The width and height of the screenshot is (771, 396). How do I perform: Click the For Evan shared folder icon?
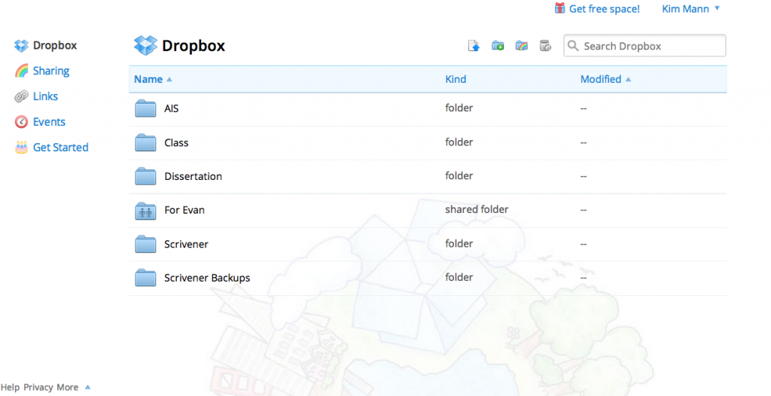tap(145, 211)
